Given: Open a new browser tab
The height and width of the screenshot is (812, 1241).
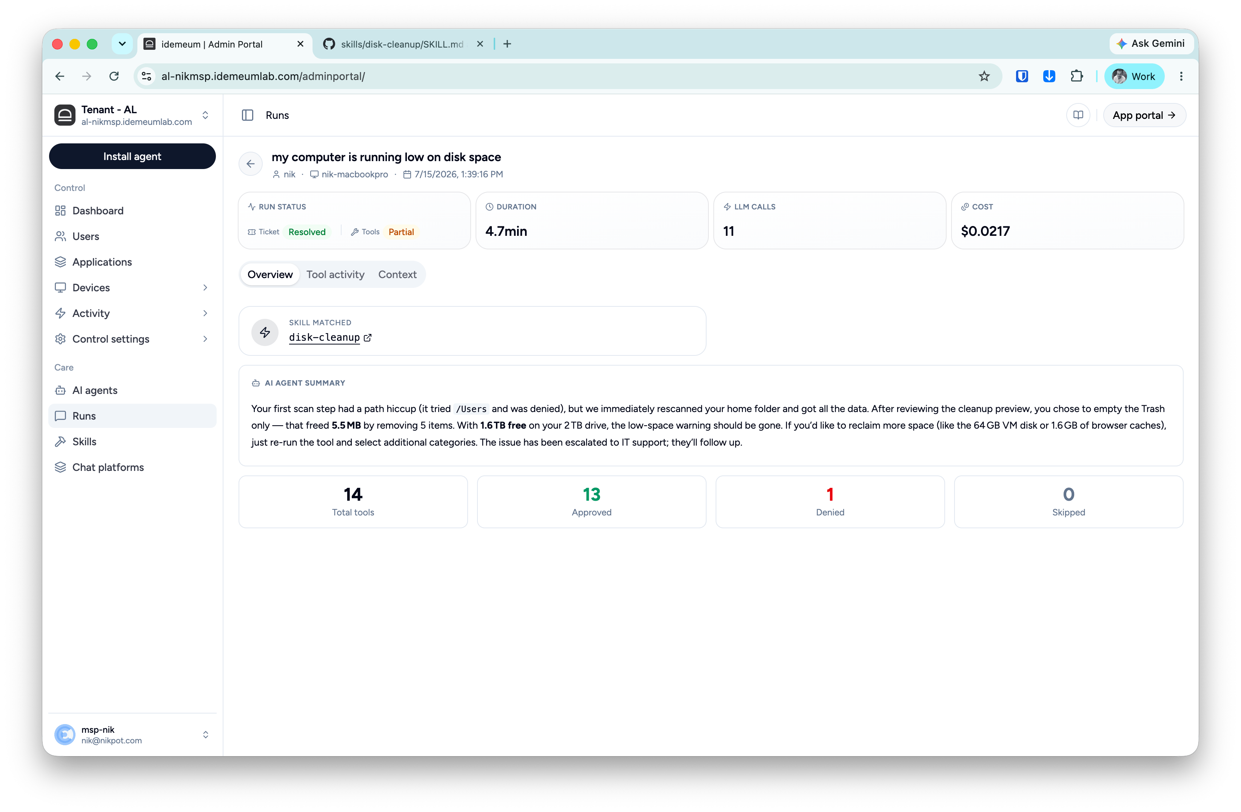Looking at the screenshot, I should coord(507,44).
